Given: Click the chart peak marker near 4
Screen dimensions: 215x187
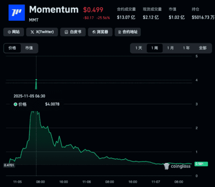Looking at the screenshot, I should pos(36,80).
